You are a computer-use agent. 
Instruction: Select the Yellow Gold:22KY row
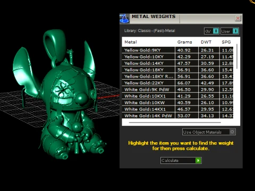coord(177,83)
